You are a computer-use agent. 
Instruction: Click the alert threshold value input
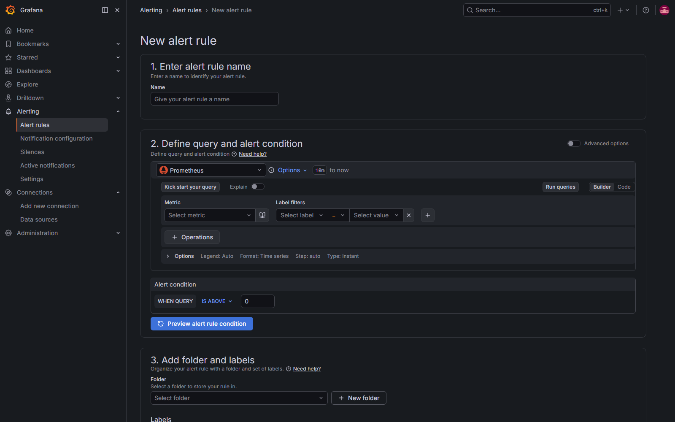tap(258, 301)
